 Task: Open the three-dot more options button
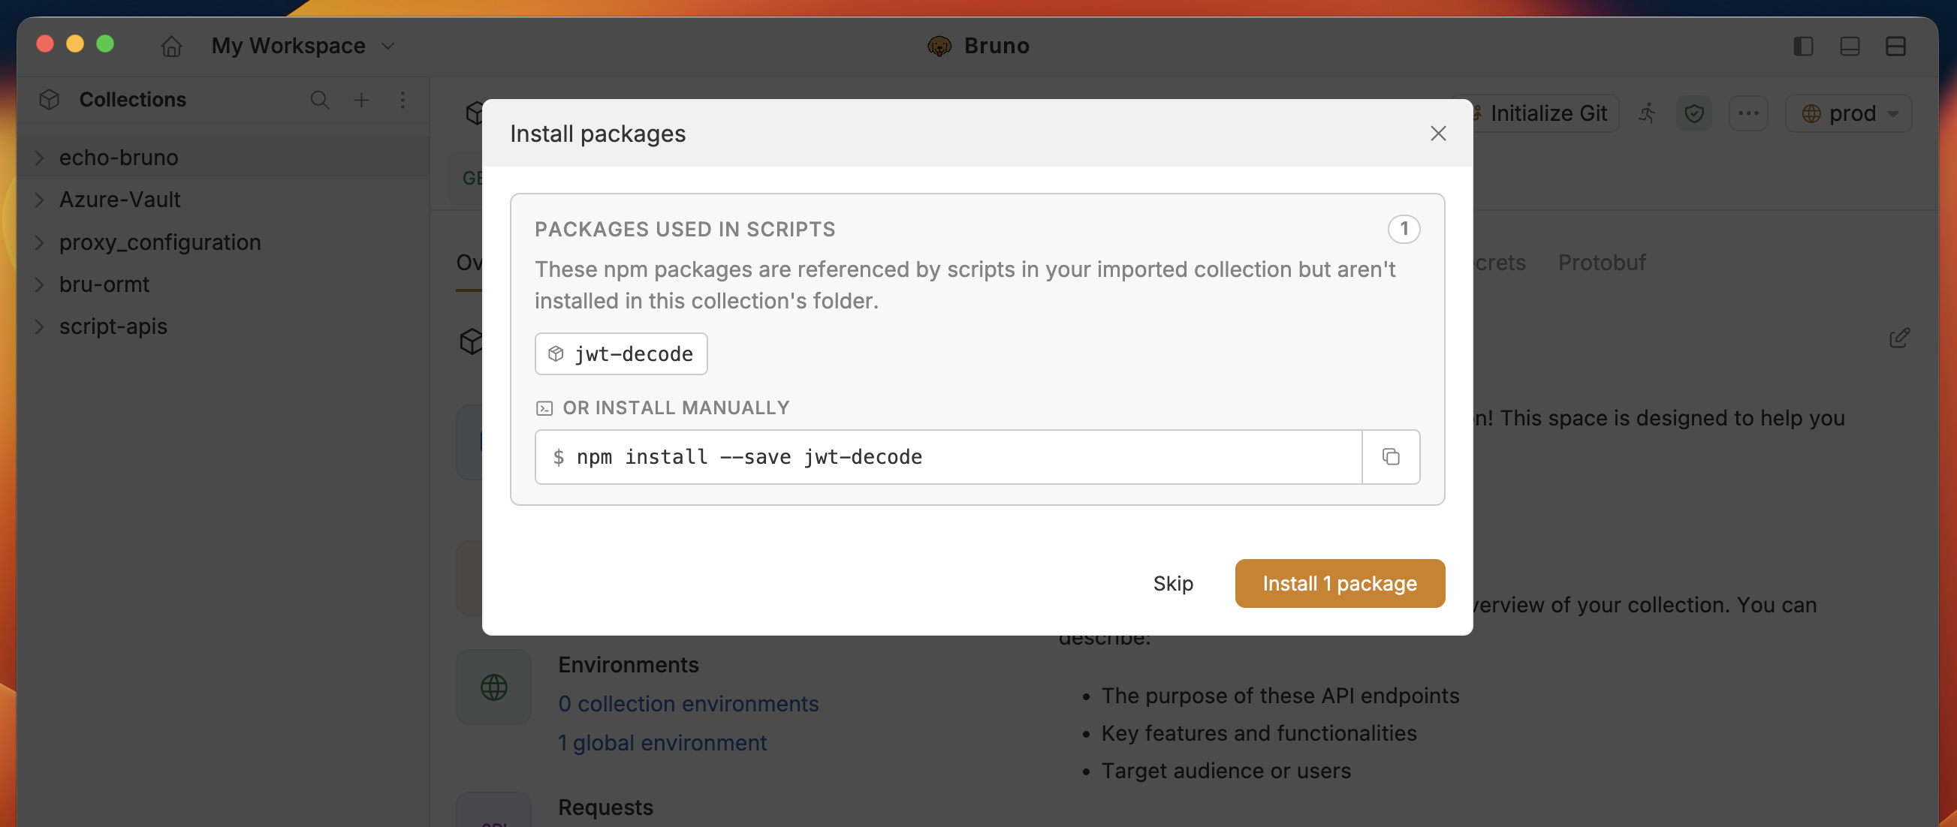(x=1748, y=113)
